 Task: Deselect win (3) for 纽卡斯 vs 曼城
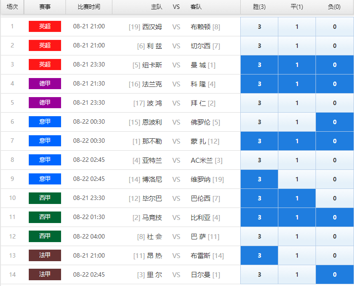[x=259, y=65]
